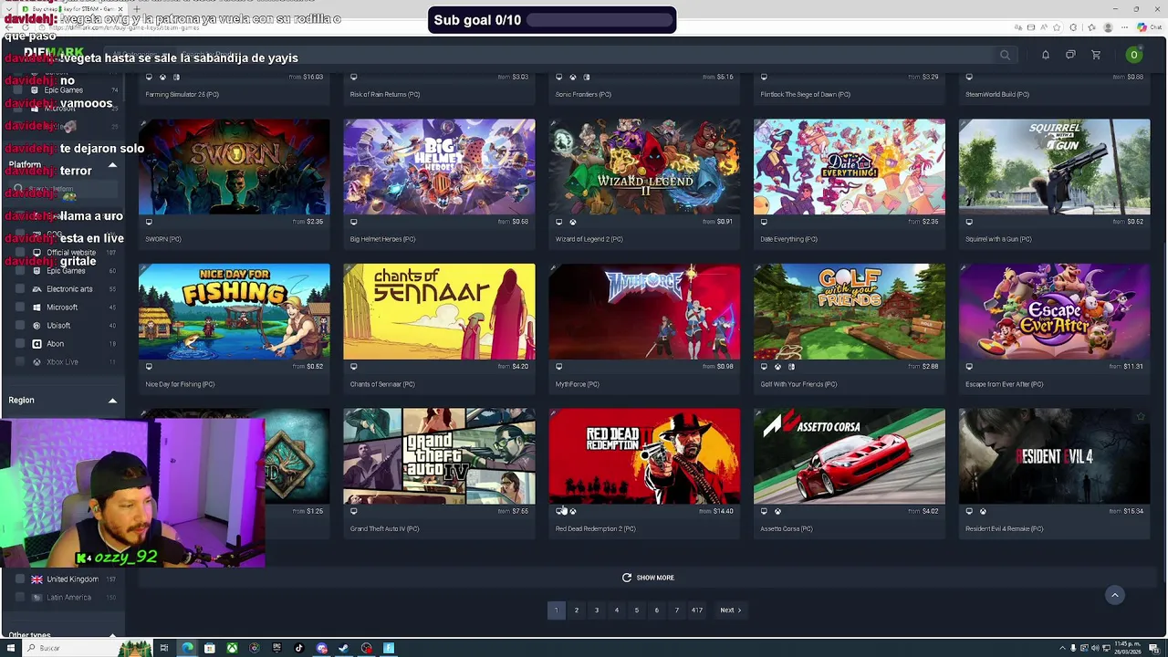
Task: Open the Squirrel with a Gun thumbnail
Action: (1054, 167)
